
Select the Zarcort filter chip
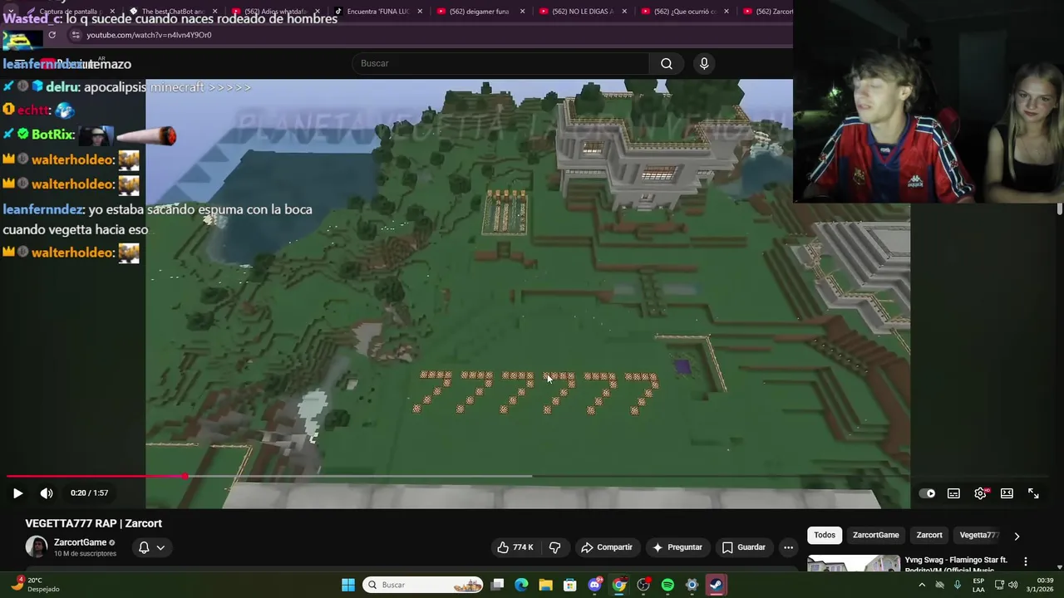click(929, 535)
